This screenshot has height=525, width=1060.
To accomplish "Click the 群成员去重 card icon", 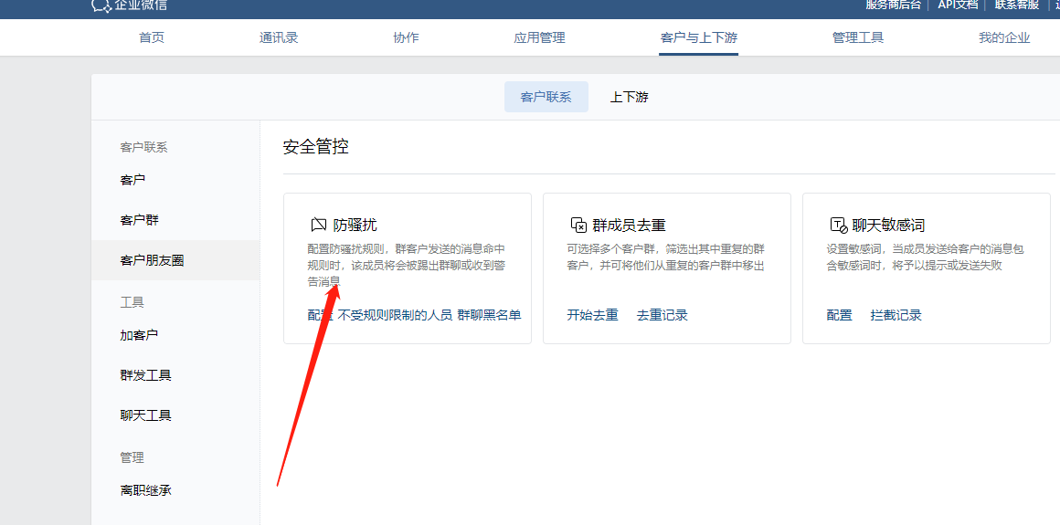I will (x=578, y=225).
